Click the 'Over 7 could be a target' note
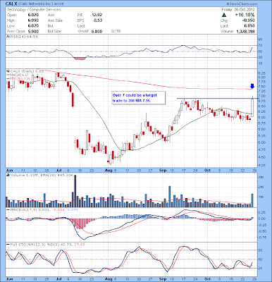This screenshot has height=282, width=272. 135,98
